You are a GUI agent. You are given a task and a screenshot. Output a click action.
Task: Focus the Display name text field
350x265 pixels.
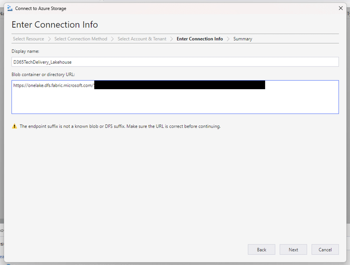pyautogui.click(x=175, y=62)
